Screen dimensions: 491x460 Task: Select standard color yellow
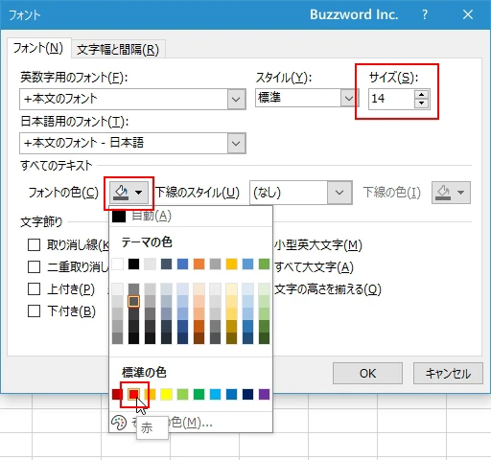coord(166,394)
